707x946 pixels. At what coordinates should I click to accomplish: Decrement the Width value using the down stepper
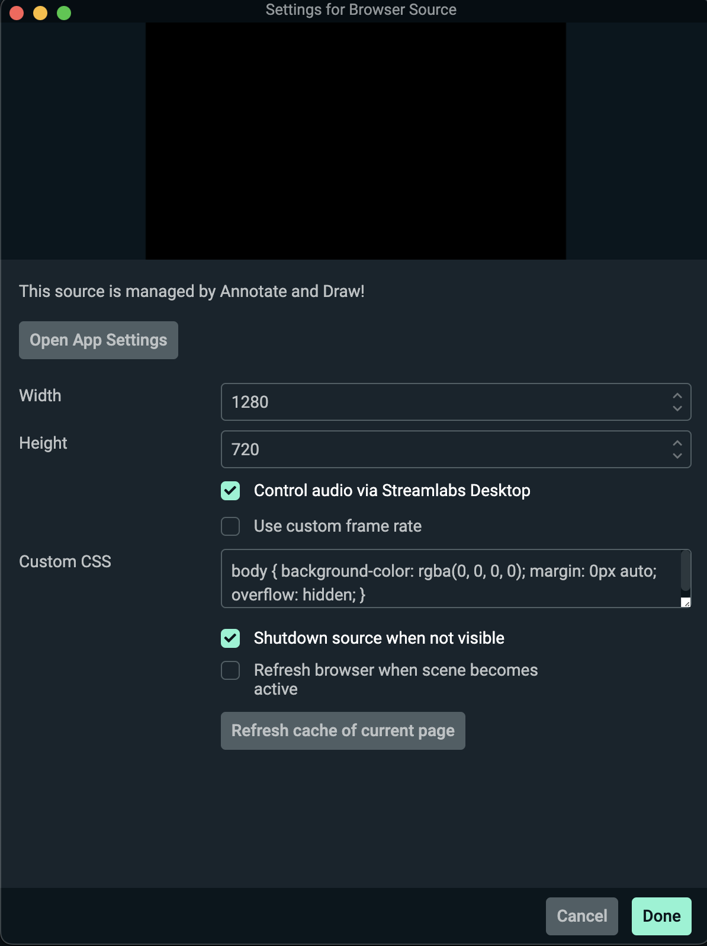pyautogui.click(x=677, y=408)
